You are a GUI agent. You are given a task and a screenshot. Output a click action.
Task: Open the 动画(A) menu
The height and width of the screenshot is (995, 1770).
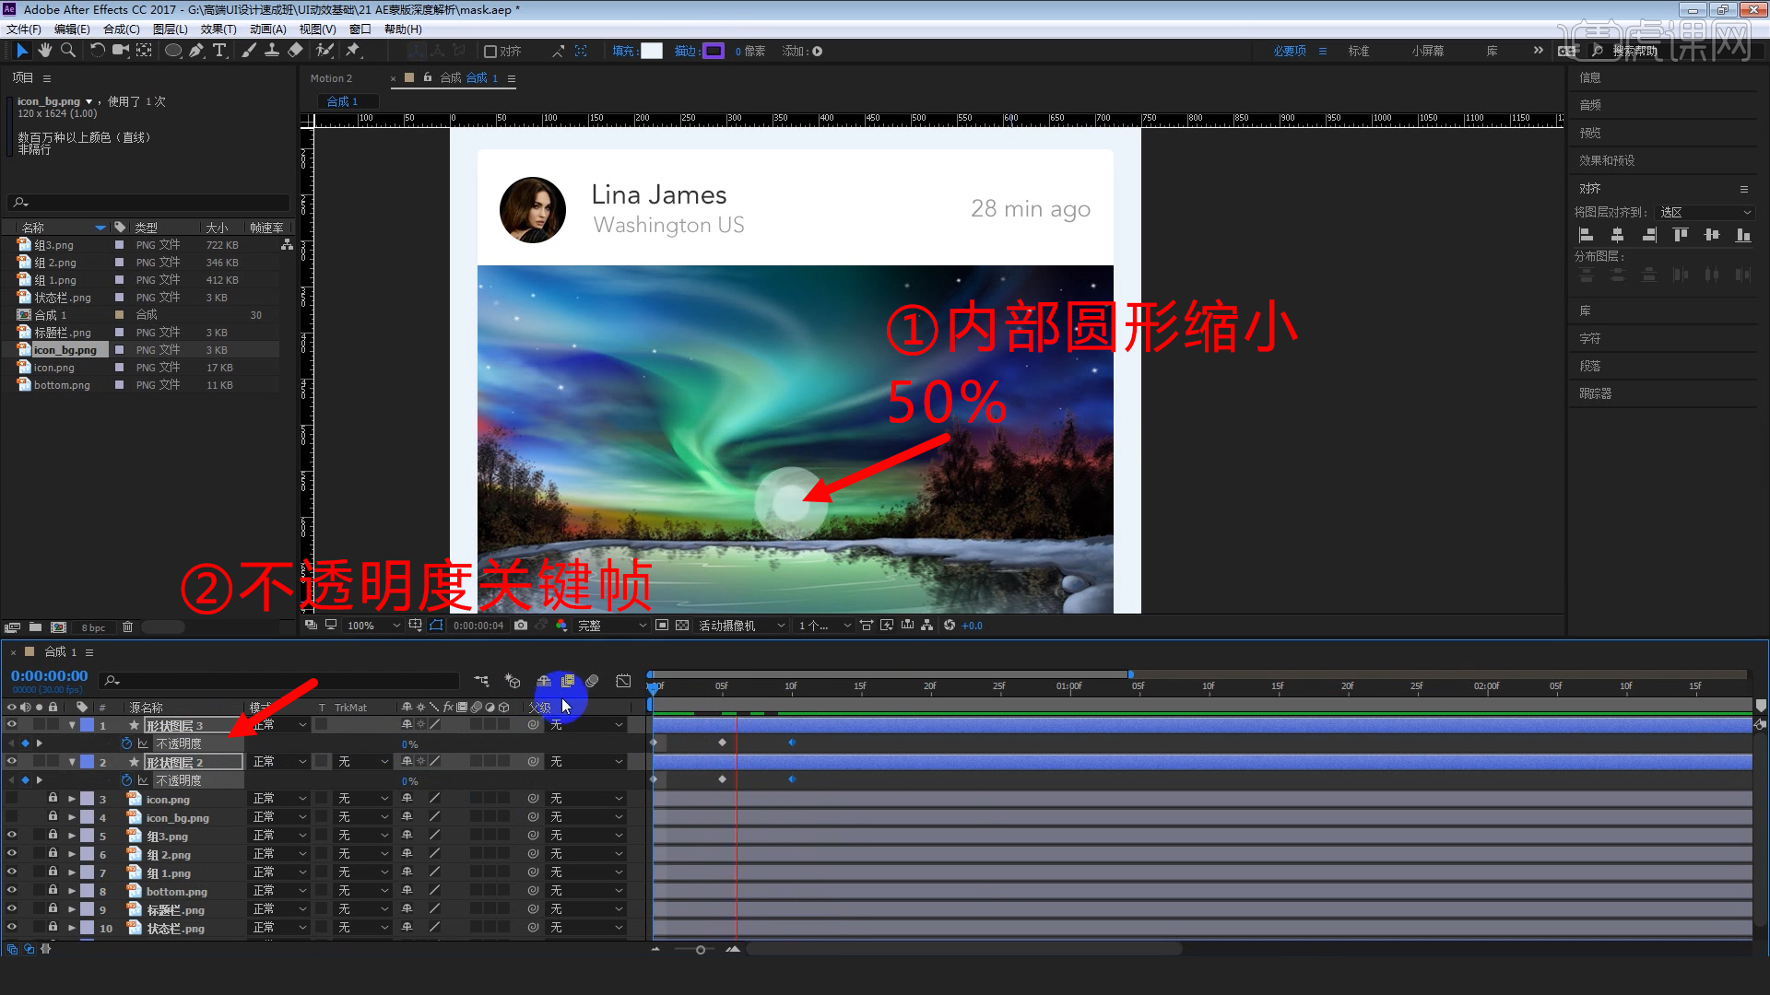click(268, 29)
